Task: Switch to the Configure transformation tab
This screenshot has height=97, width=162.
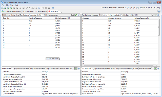Action: [x=11, y=11]
